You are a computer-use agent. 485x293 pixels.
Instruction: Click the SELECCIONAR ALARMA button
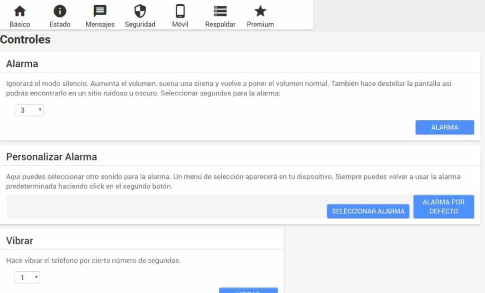click(368, 211)
